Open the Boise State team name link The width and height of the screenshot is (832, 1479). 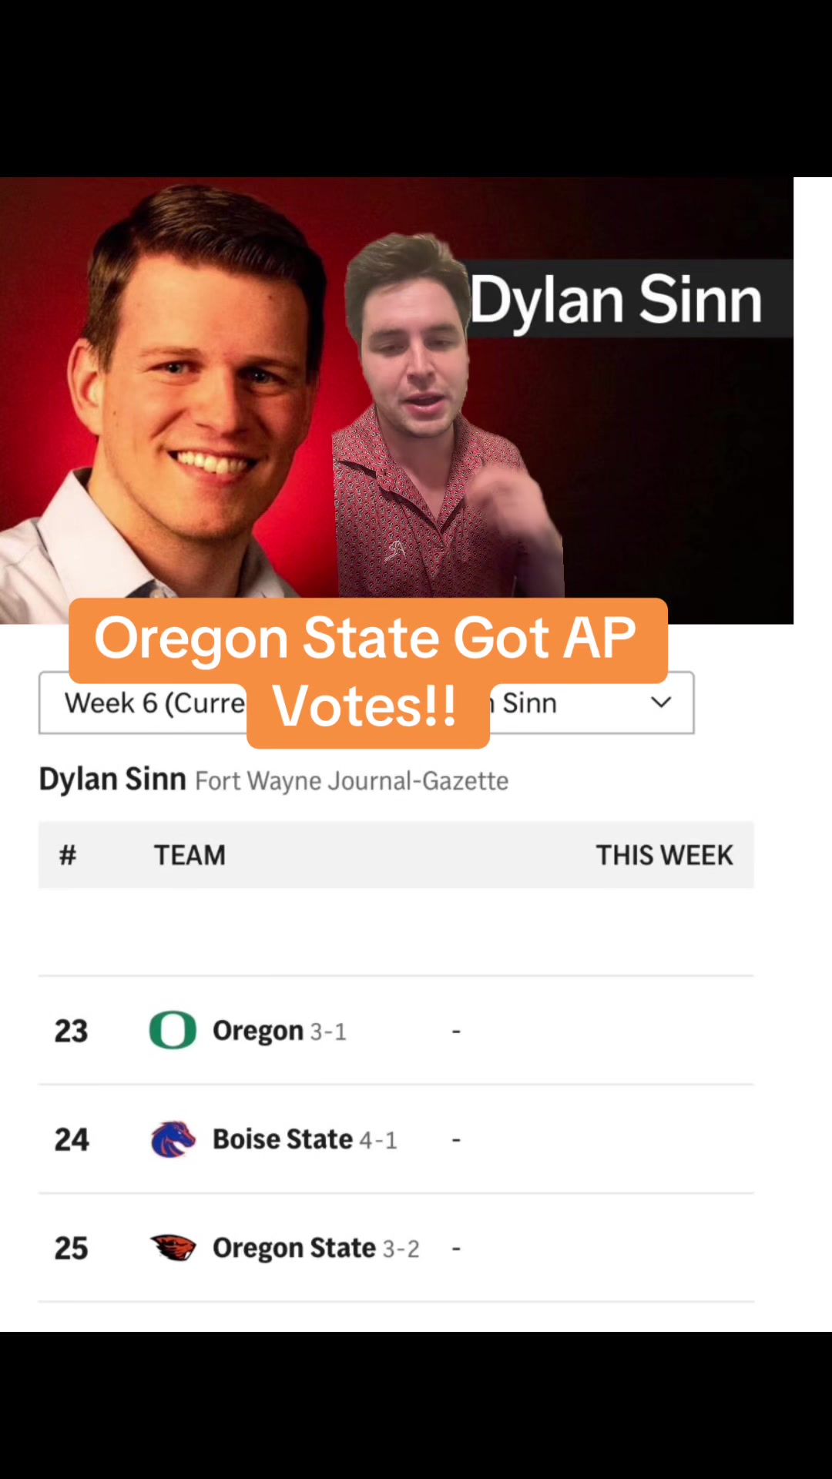point(283,1139)
